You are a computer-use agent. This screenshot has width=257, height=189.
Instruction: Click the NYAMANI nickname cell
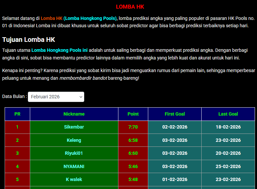(74, 166)
